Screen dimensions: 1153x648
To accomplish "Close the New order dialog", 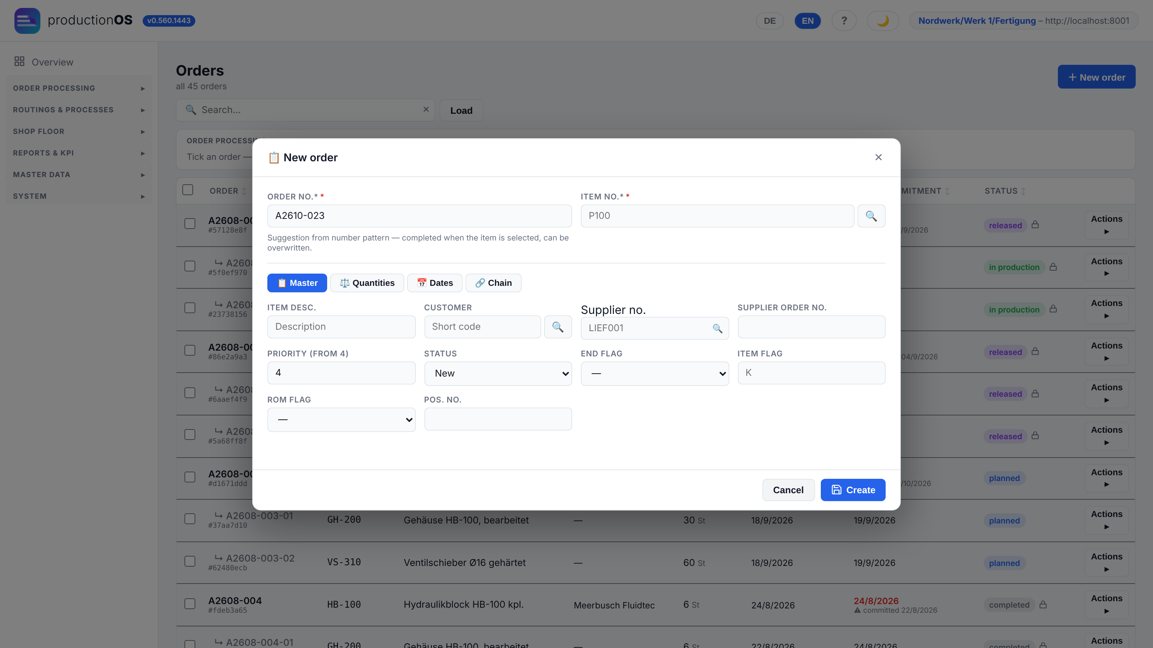I will pyautogui.click(x=879, y=157).
